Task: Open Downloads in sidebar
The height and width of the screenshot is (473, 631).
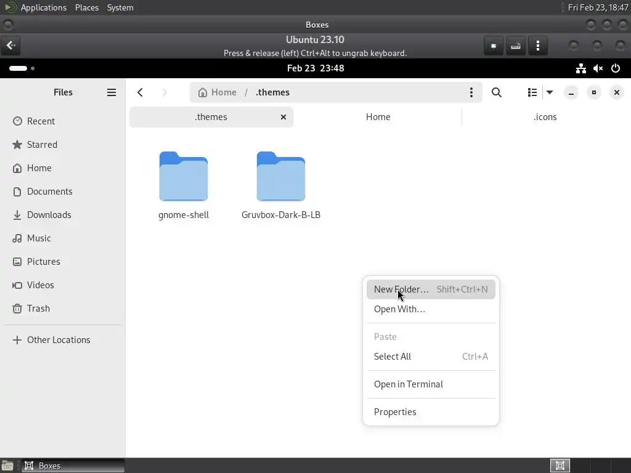Action: pos(63,215)
